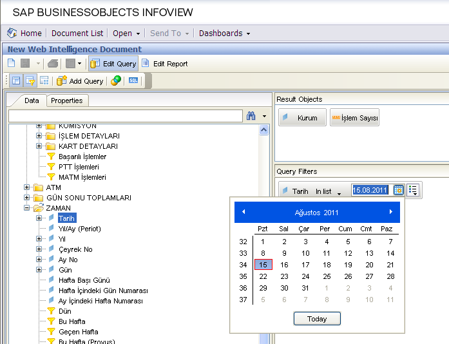The height and width of the screenshot is (344, 449).
Task: Select Hafta Başı Günü object
Action: pyautogui.click(x=84, y=280)
